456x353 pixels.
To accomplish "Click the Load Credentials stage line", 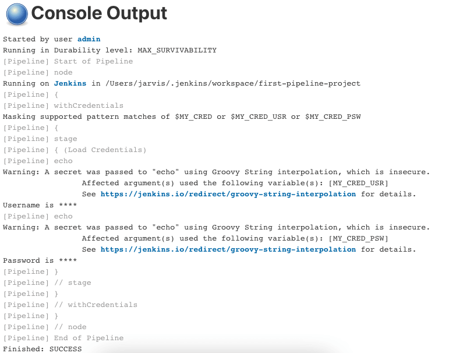I will [x=75, y=150].
